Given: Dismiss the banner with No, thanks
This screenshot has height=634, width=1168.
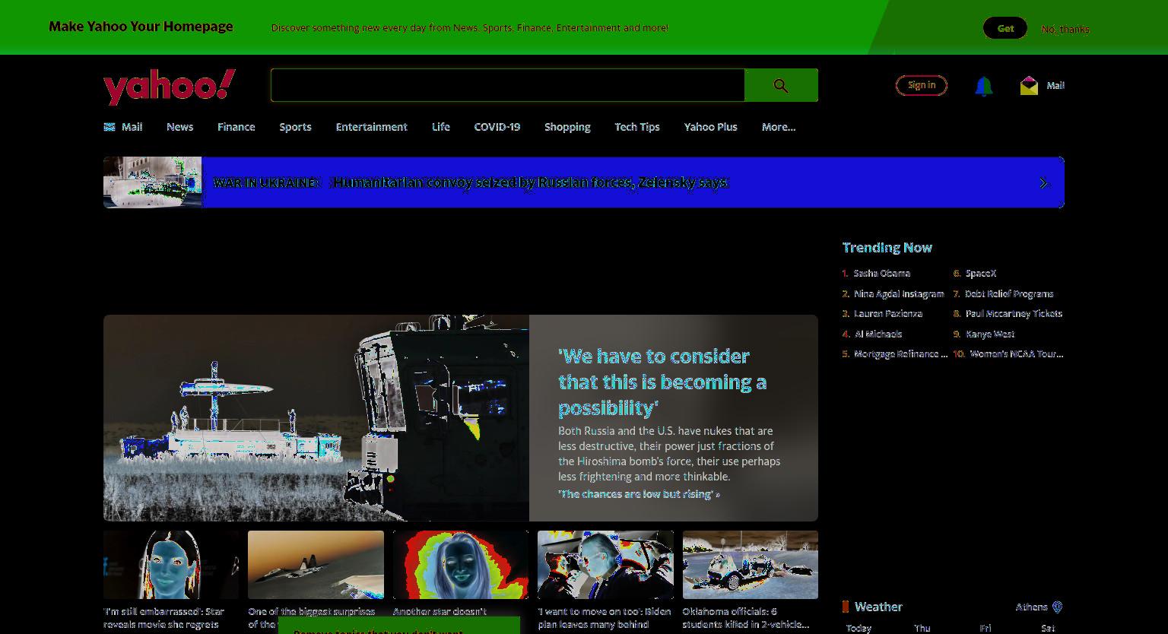Looking at the screenshot, I should coord(1065,29).
